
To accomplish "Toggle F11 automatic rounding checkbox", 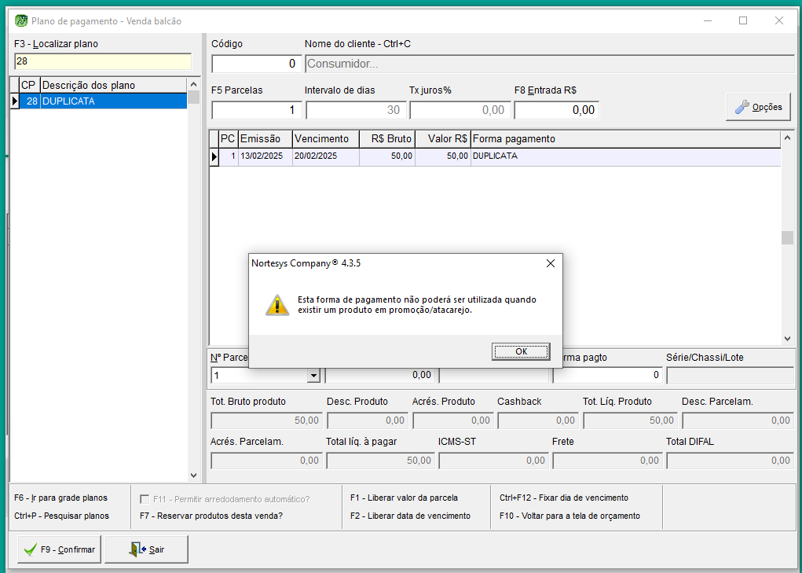I will [x=145, y=498].
